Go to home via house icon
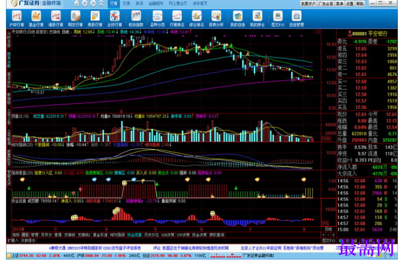Viewport: 405px width, 266px height. coord(77,4)
